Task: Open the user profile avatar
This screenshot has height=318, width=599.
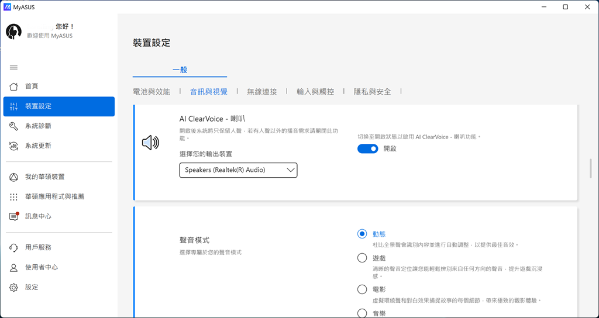Action: pos(14,31)
